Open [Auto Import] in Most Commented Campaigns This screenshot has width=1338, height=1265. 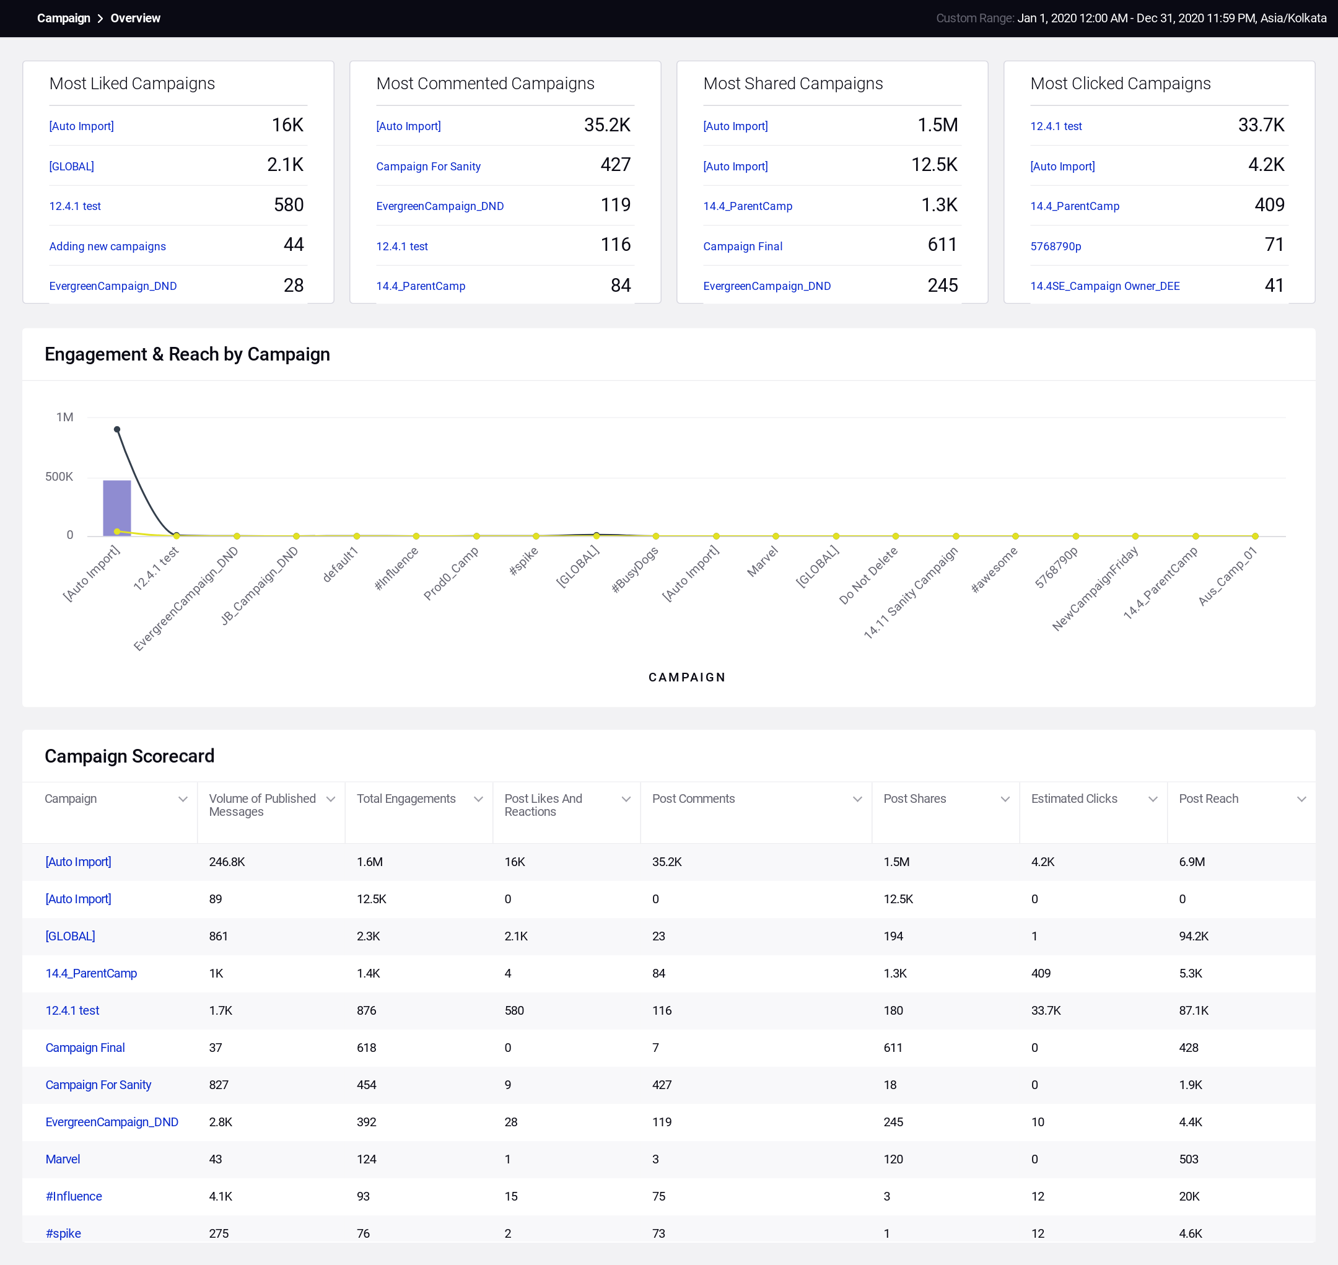[409, 126]
